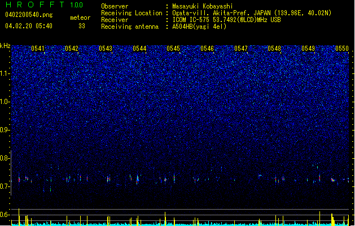Click the 0549 time label

click(308, 49)
